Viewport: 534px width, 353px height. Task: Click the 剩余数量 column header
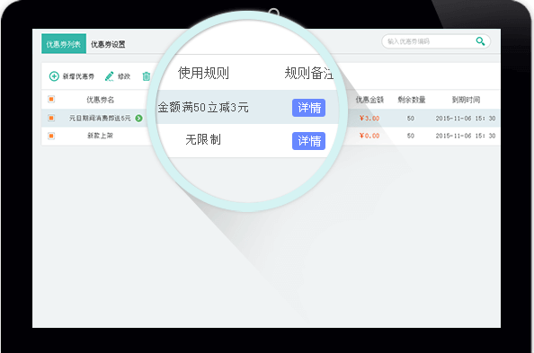(x=412, y=100)
